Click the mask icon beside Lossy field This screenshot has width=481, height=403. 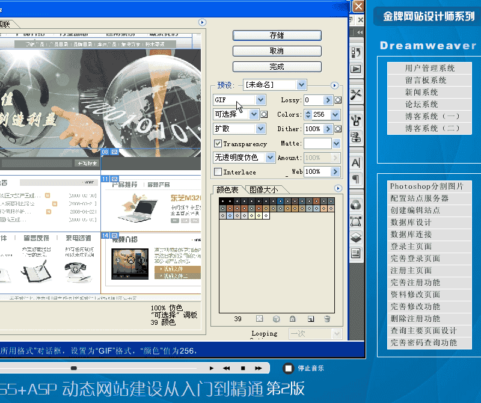[338, 100]
